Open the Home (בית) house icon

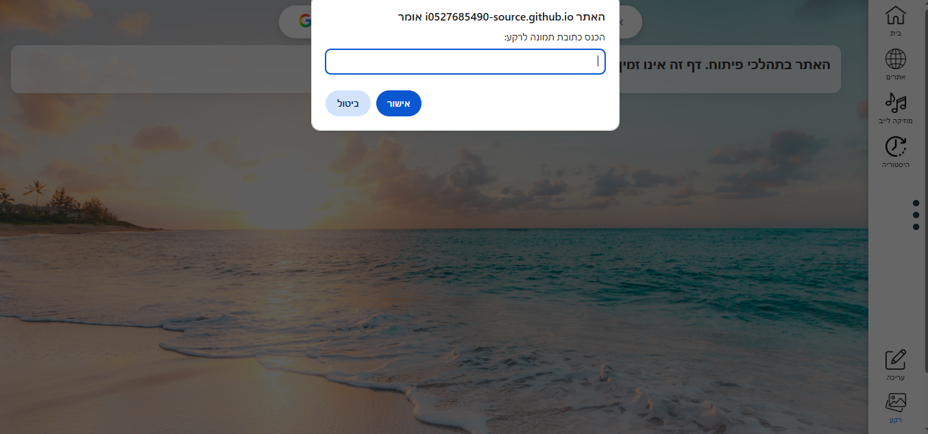coord(895,16)
